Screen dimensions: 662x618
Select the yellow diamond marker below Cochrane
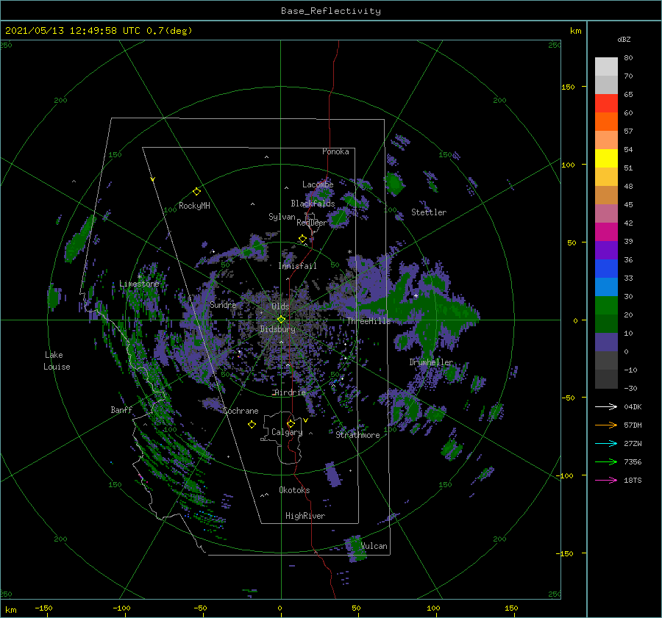point(252,425)
